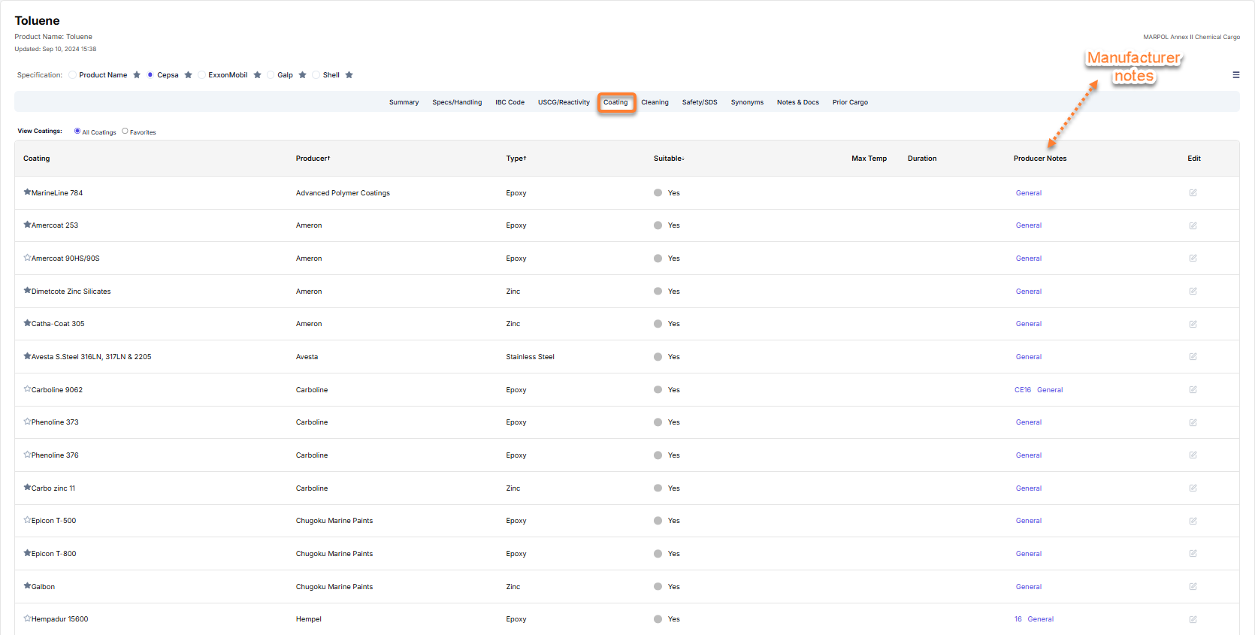
Task: View the Synonyms tab
Action: point(747,102)
